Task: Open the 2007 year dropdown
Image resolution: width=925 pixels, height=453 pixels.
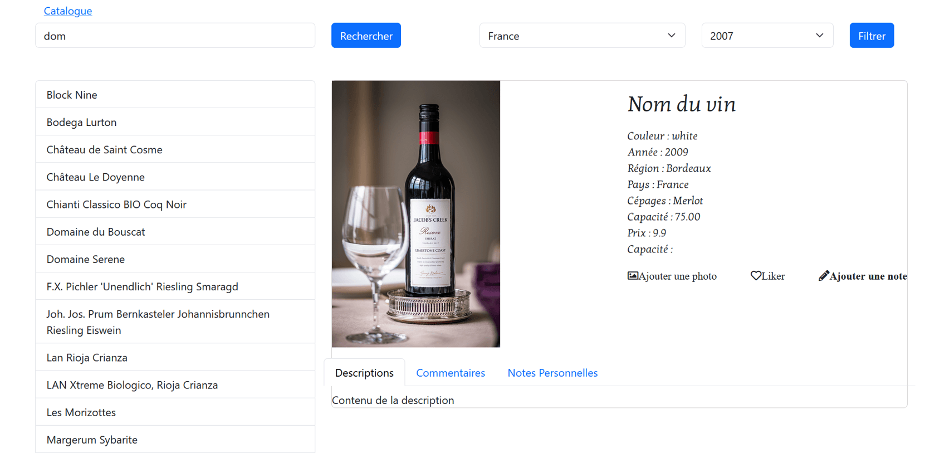Action: click(766, 36)
